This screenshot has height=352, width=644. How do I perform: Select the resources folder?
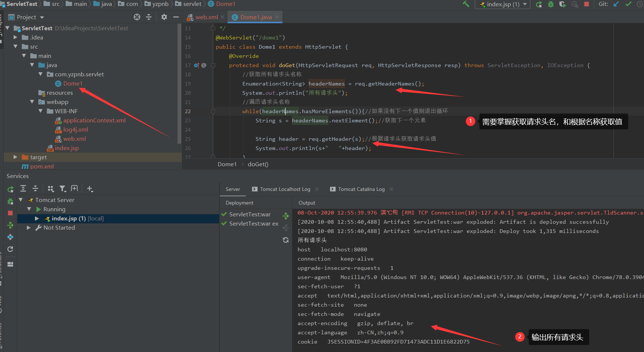point(60,93)
